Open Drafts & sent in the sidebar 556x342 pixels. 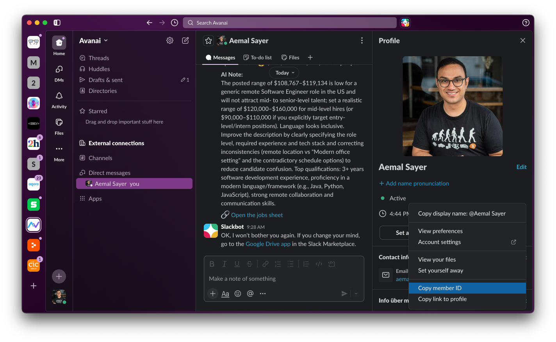(134, 80)
